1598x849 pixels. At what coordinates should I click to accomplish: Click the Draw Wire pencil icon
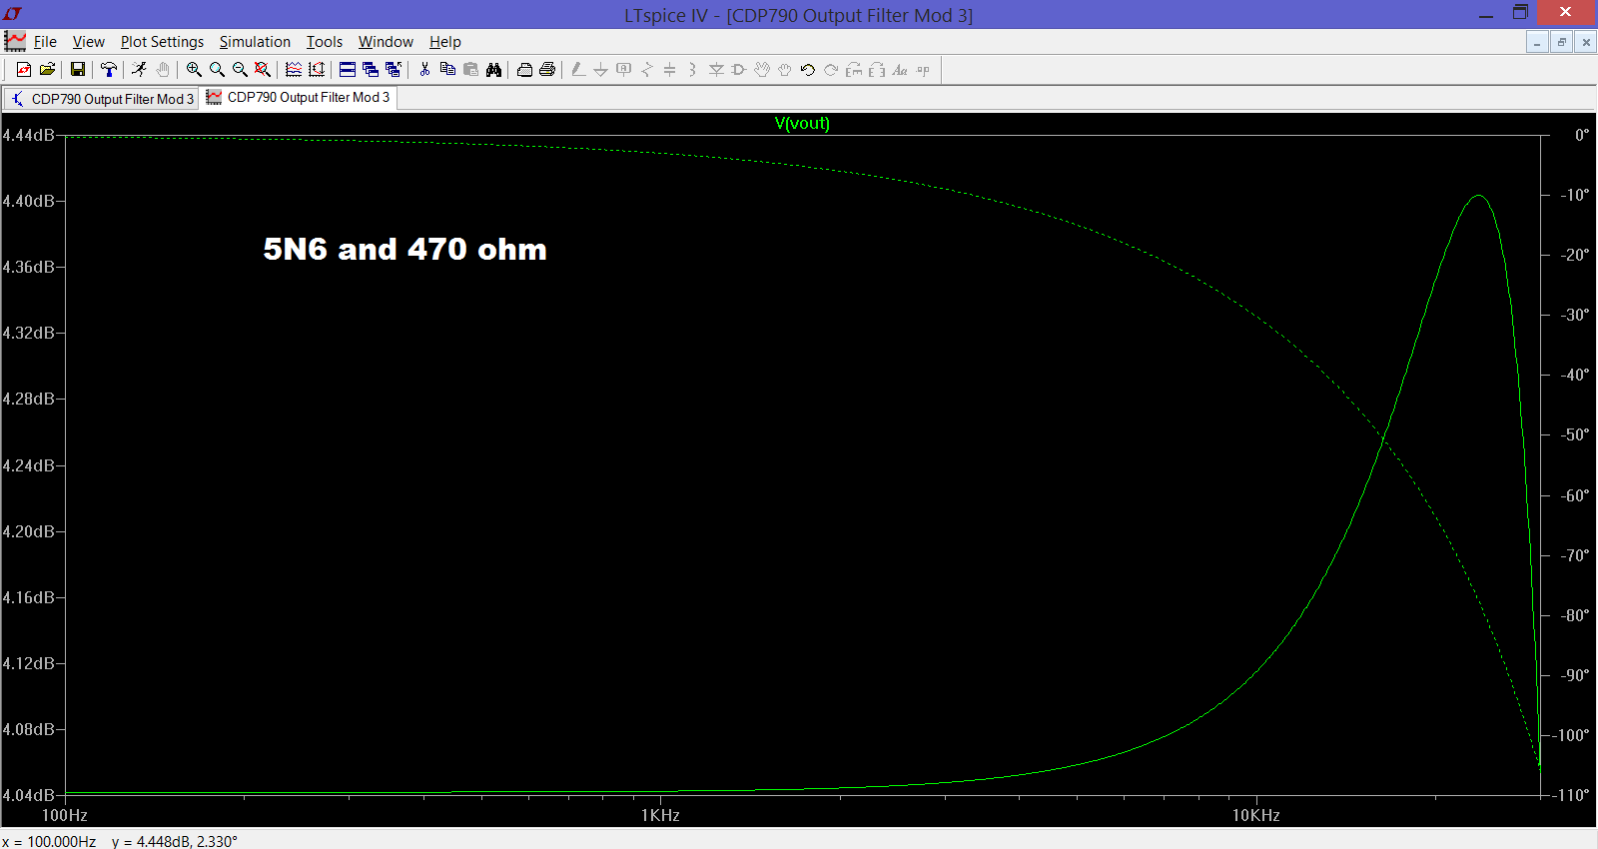click(x=578, y=69)
